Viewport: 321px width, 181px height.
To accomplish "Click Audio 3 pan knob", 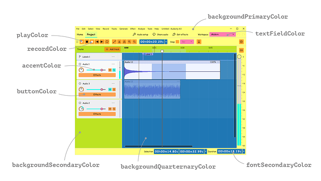I will pos(81,90).
